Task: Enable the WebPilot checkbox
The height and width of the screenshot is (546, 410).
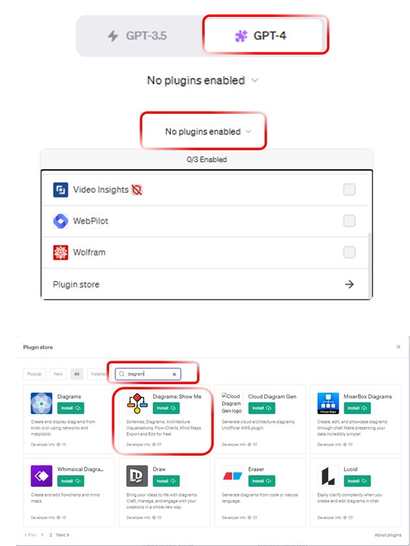Action: [x=349, y=221]
